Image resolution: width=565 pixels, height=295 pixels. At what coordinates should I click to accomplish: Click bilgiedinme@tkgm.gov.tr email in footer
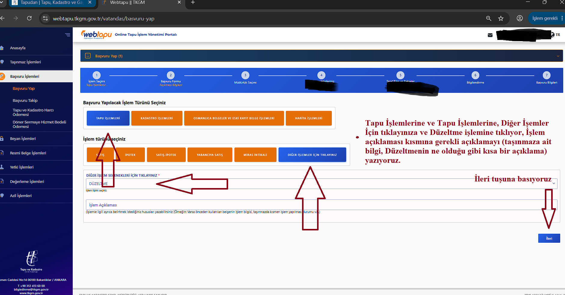[x=31, y=290]
